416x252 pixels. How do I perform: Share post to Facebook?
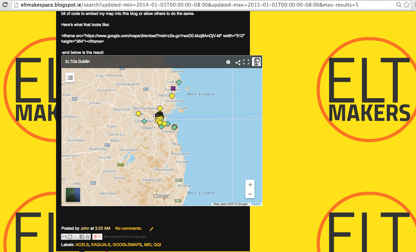click(82, 237)
